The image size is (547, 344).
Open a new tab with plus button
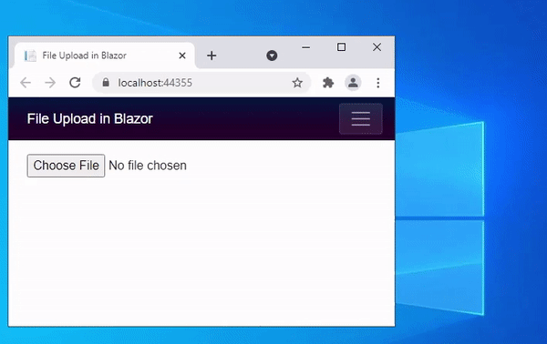pos(212,56)
